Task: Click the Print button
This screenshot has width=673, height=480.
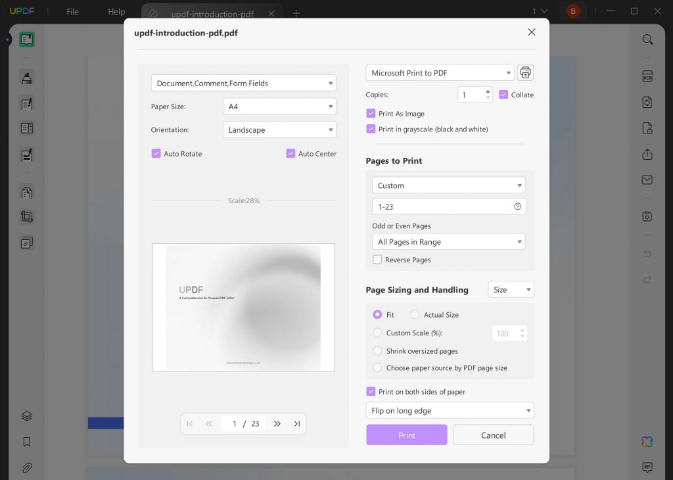Action: pos(406,435)
